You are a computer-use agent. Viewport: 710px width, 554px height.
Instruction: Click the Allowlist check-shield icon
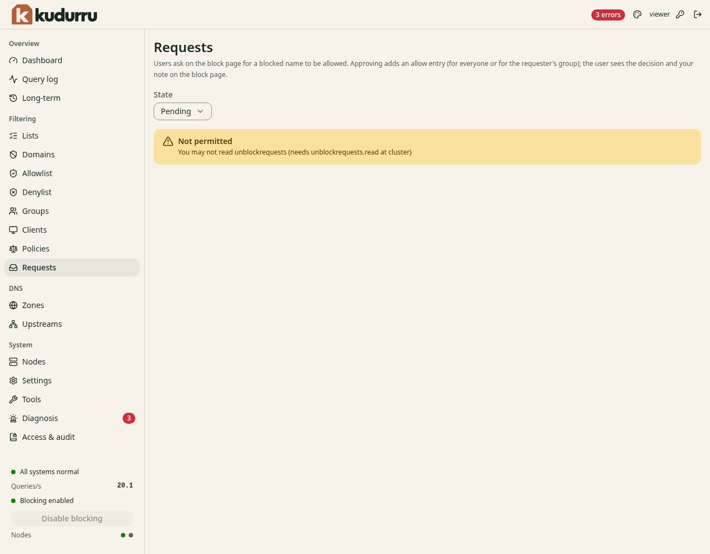tap(13, 173)
